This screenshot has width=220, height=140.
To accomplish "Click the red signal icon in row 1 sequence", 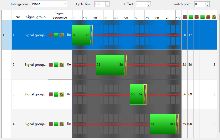I will click(x=51, y=35).
